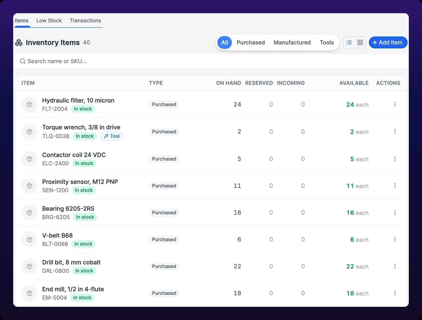Filter items by Manufactured
Viewport: 422px width, 320px height.
point(292,42)
